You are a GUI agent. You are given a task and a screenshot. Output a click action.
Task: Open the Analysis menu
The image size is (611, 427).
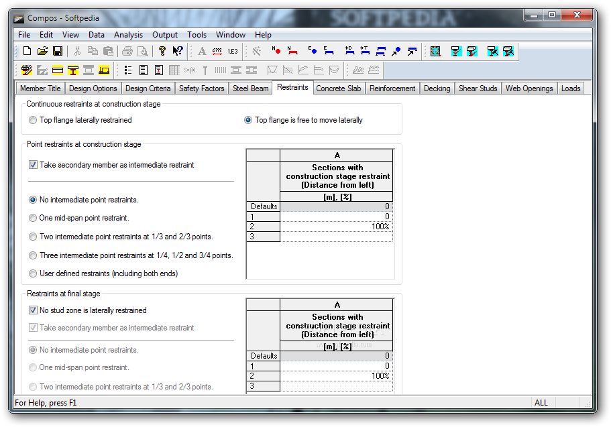point(128,35)
